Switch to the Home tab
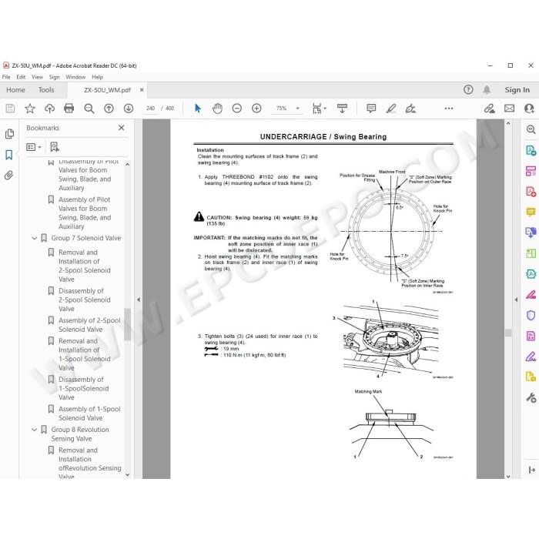The height and width of the screenshot is (539, 539). pos(15,90)
